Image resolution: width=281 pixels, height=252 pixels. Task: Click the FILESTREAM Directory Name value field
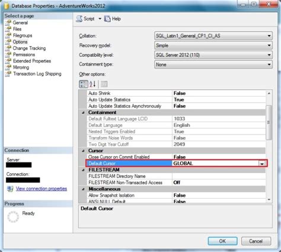click(219, 176)
